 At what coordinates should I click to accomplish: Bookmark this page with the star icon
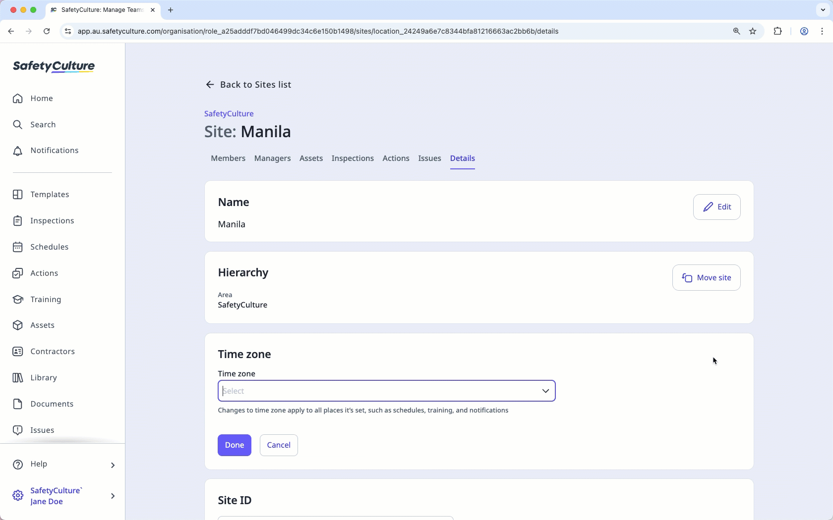[x=753, y=31]
